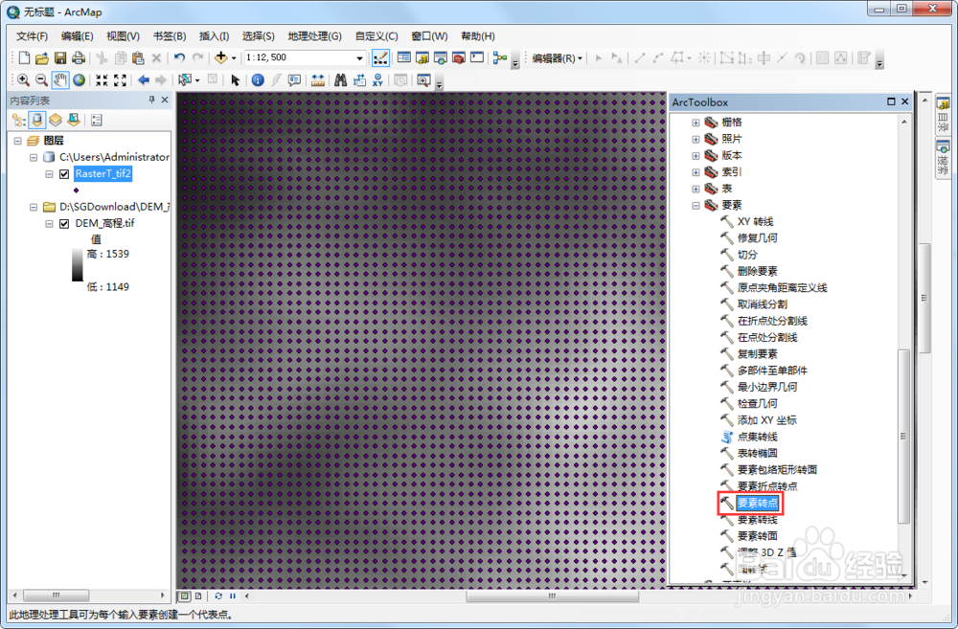Click List By Source icon

point(36,120)
